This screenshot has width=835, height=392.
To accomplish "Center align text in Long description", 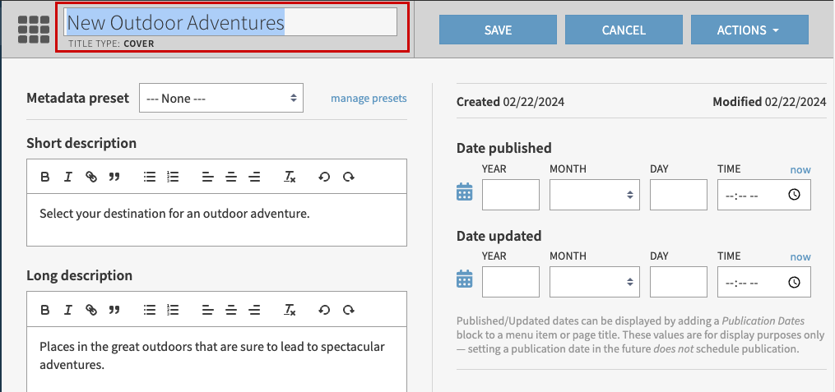I will coord(231,310).
